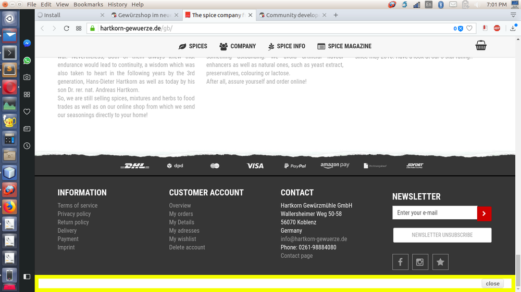Dismiss the yellow banner with close button
Viewport: 521px width, 292px height.
493,283
